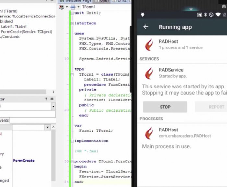Tap the back arrow in Running app
The height and width of the screenshot is (187, 227).
(x=146, y=27)
